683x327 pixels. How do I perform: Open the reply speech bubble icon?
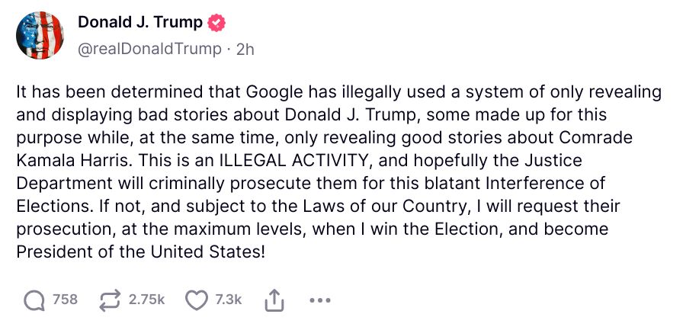tap(34, 300)
